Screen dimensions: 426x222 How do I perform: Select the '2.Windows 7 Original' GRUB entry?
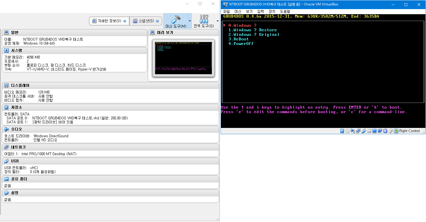point(254,34)
